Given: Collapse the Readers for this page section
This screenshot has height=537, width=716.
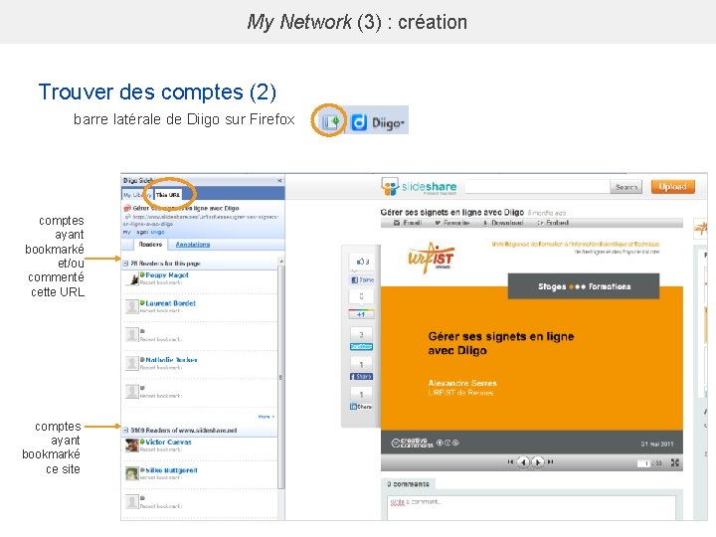Looking at the screenshot, I should (125, 264).
